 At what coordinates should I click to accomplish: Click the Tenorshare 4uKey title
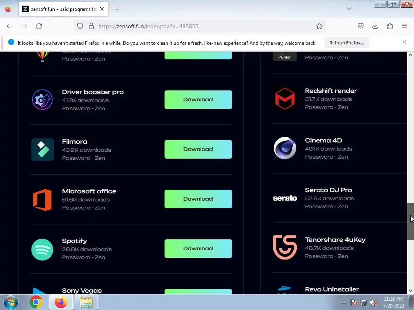tap(335, 240)
